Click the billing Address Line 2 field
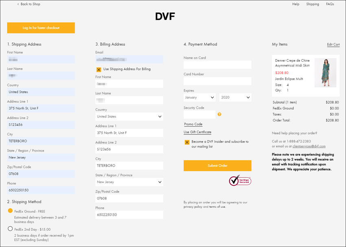346x247 pixels. point(129,149)
